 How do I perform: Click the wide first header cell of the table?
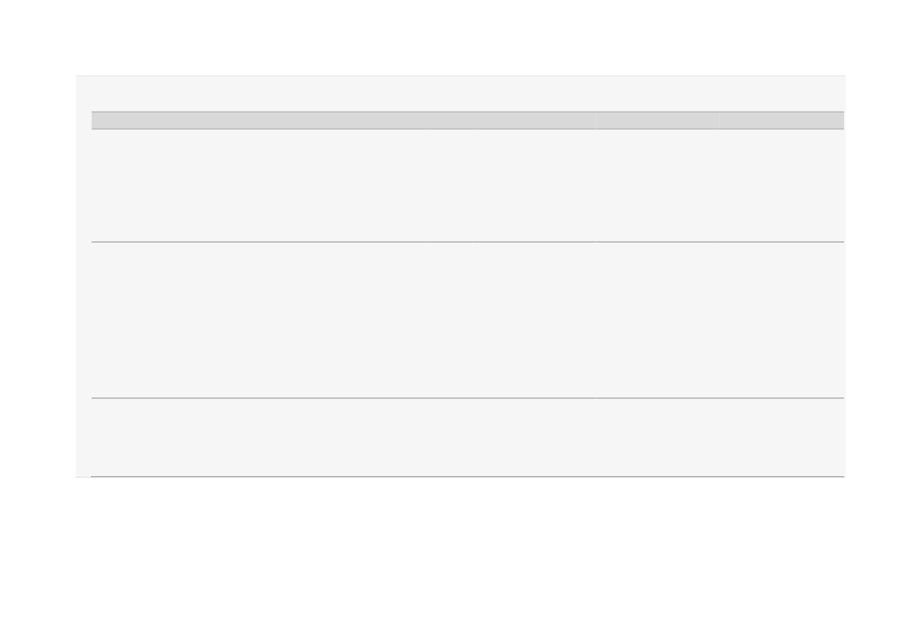tap(260, 121)
